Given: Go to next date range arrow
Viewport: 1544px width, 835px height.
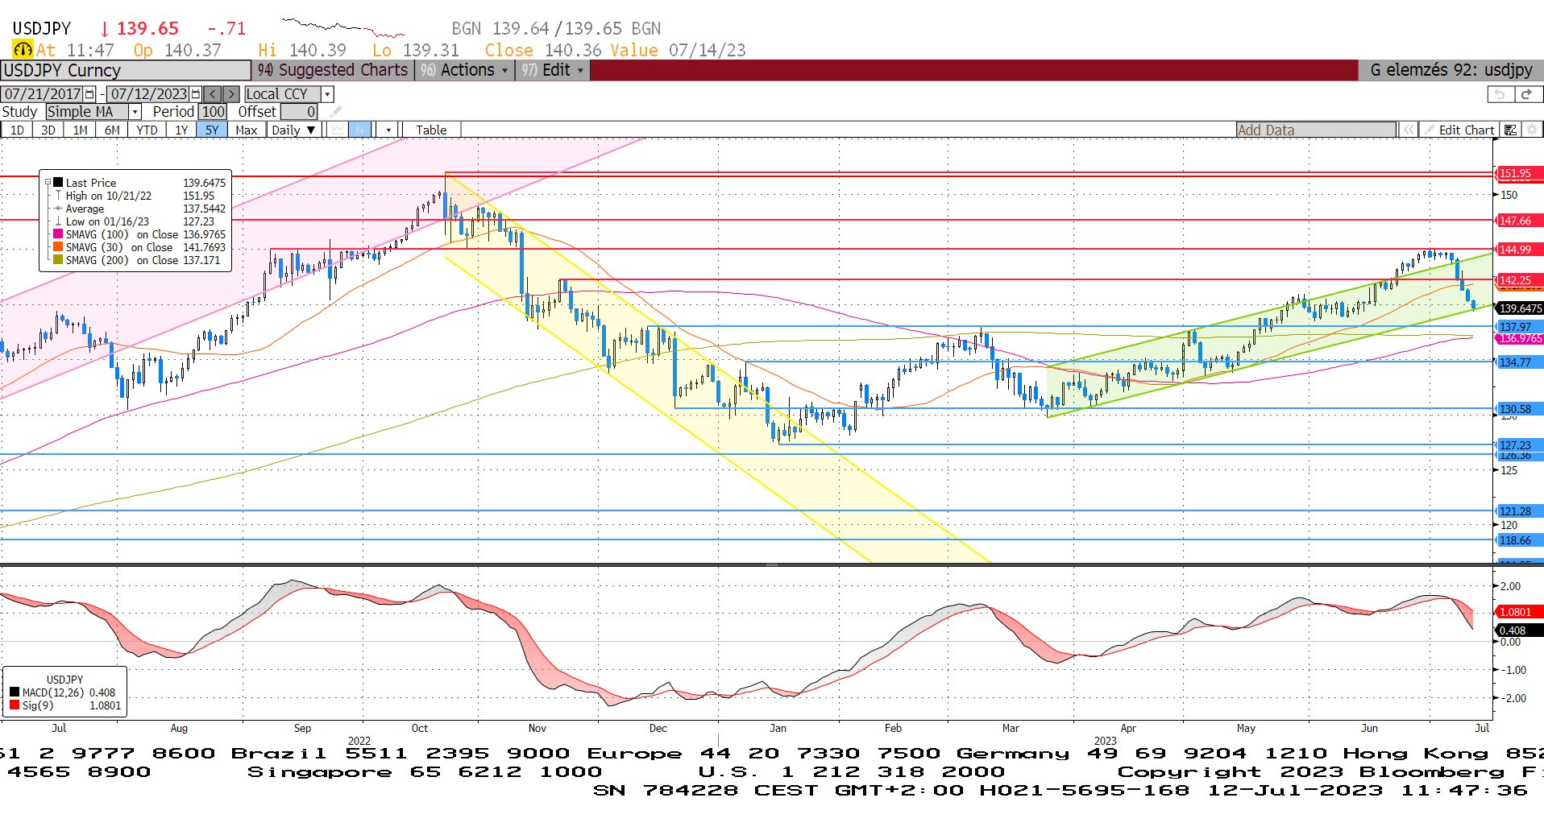Looking at the screenshot, I should [231, 94].
